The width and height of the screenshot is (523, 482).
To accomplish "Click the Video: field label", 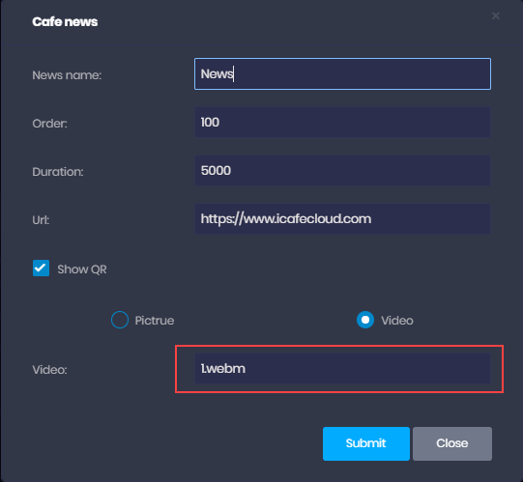I will (49, 370).
